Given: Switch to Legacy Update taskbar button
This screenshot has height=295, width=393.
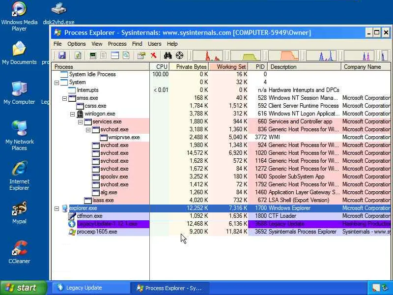Looking at the screenshot, I should coord(91,288).
